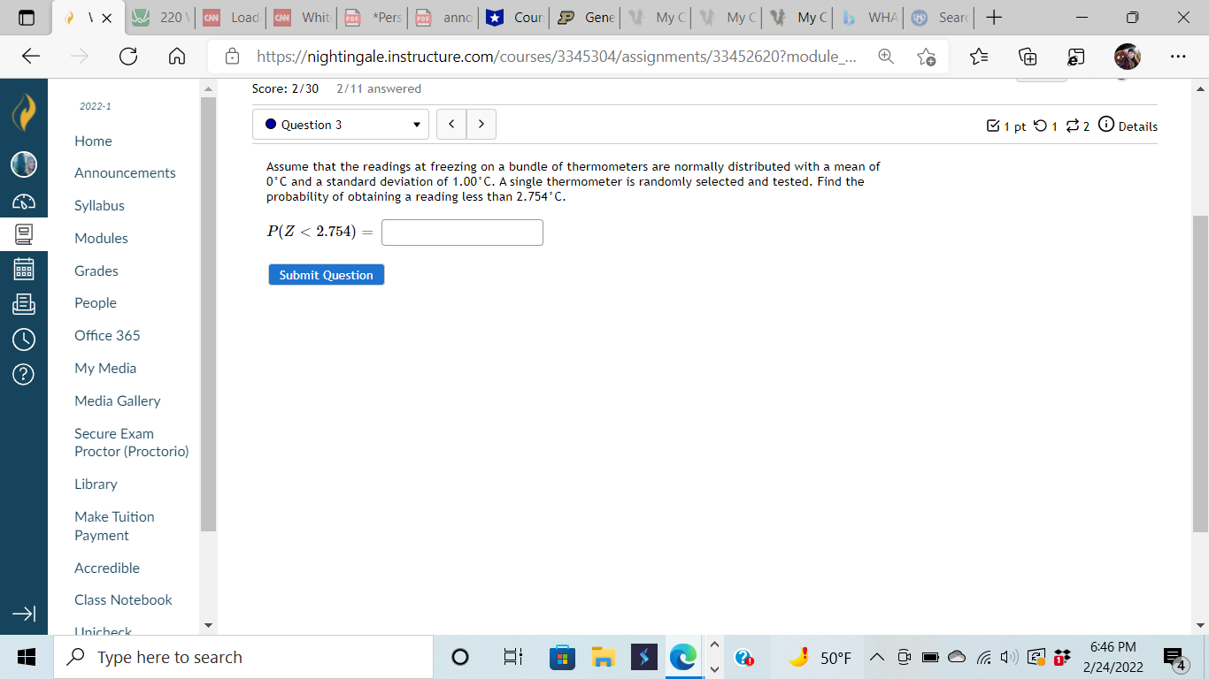
Task: Collapse the navigation sidebar arrow
Action: pyautogui.click(x=24, y=614)
